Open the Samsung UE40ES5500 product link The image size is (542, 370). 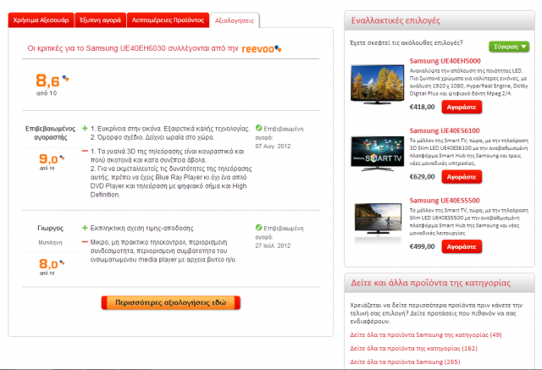click(445, 201)
